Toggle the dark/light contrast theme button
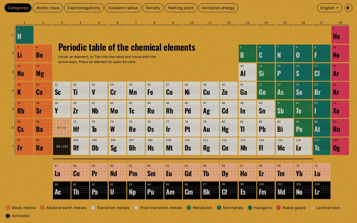Screen dimensions: 357x223 click(348, 8)
